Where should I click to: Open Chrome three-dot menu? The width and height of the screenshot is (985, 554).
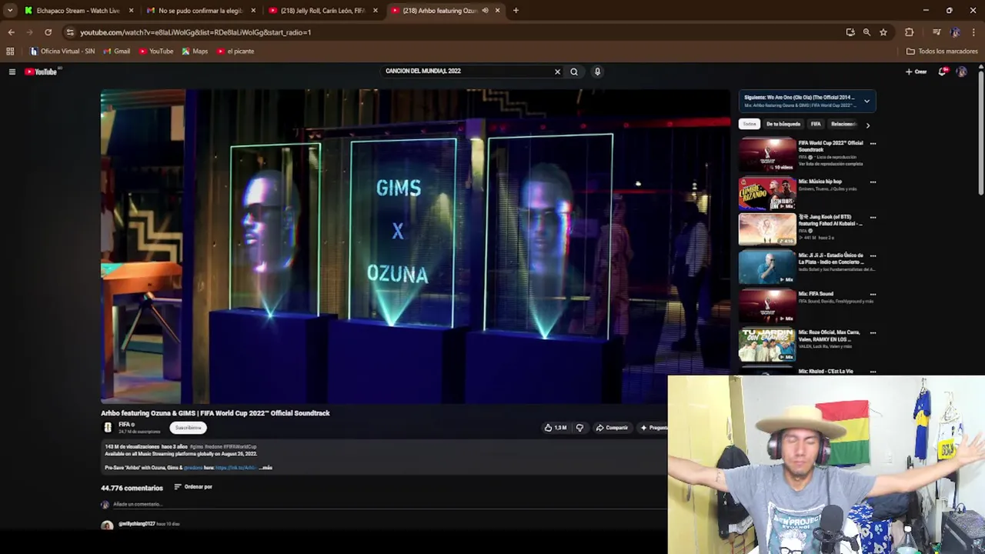973,32
